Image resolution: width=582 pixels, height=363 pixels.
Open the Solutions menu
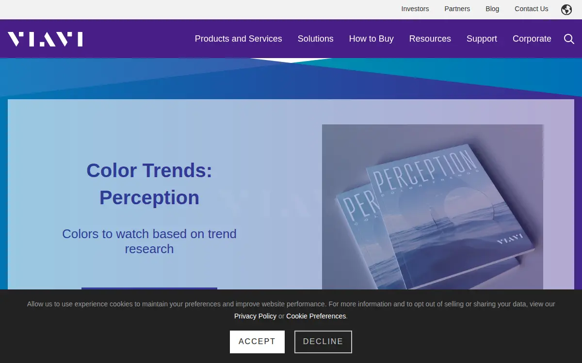pos(316,39)
